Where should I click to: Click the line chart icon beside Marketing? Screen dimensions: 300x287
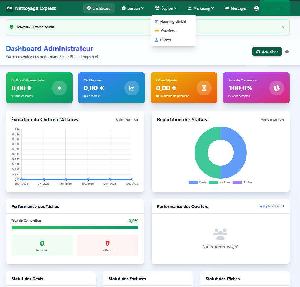click(x=190, y=8)
